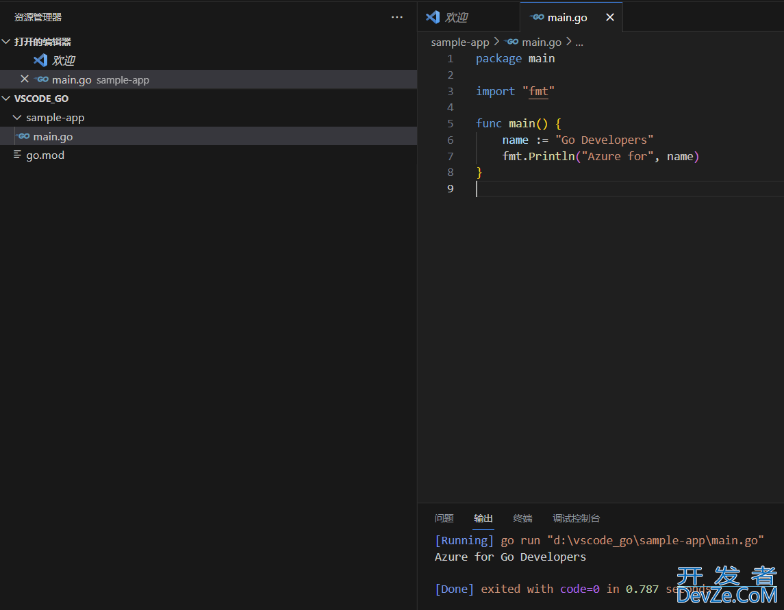This screenshot has height=610, width=784.
Task: Click the go.mod file lines icon
Action: click(18, 155)
